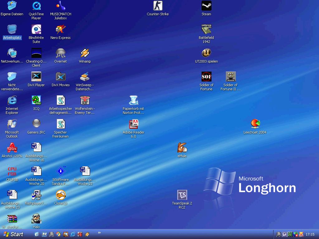Launch Nero Express desktop icon
319x239 pixels.
pos(60,30)
